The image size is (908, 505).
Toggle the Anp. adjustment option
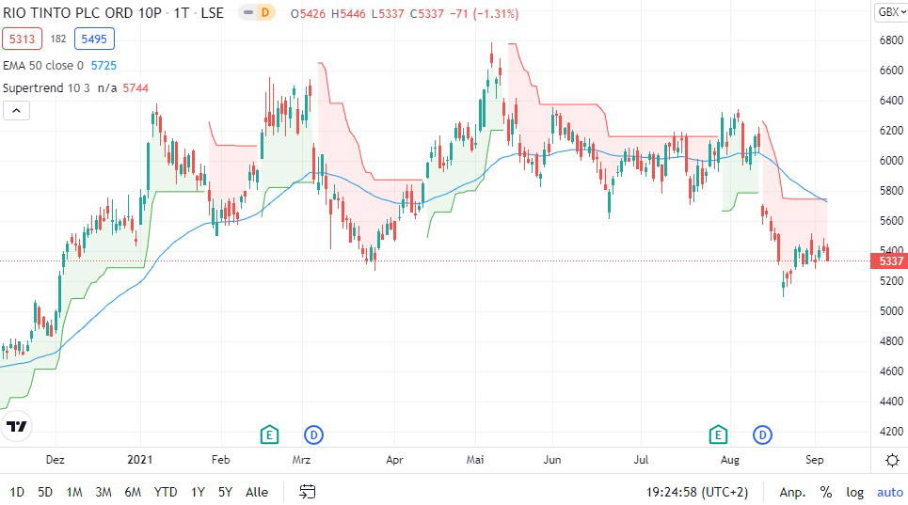coord(792,492)
